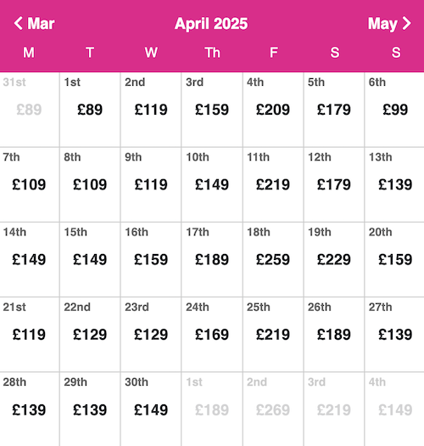Select the 30th priced £149
Image resolution: width=424 pixels, height=446 pixels.
151,409
